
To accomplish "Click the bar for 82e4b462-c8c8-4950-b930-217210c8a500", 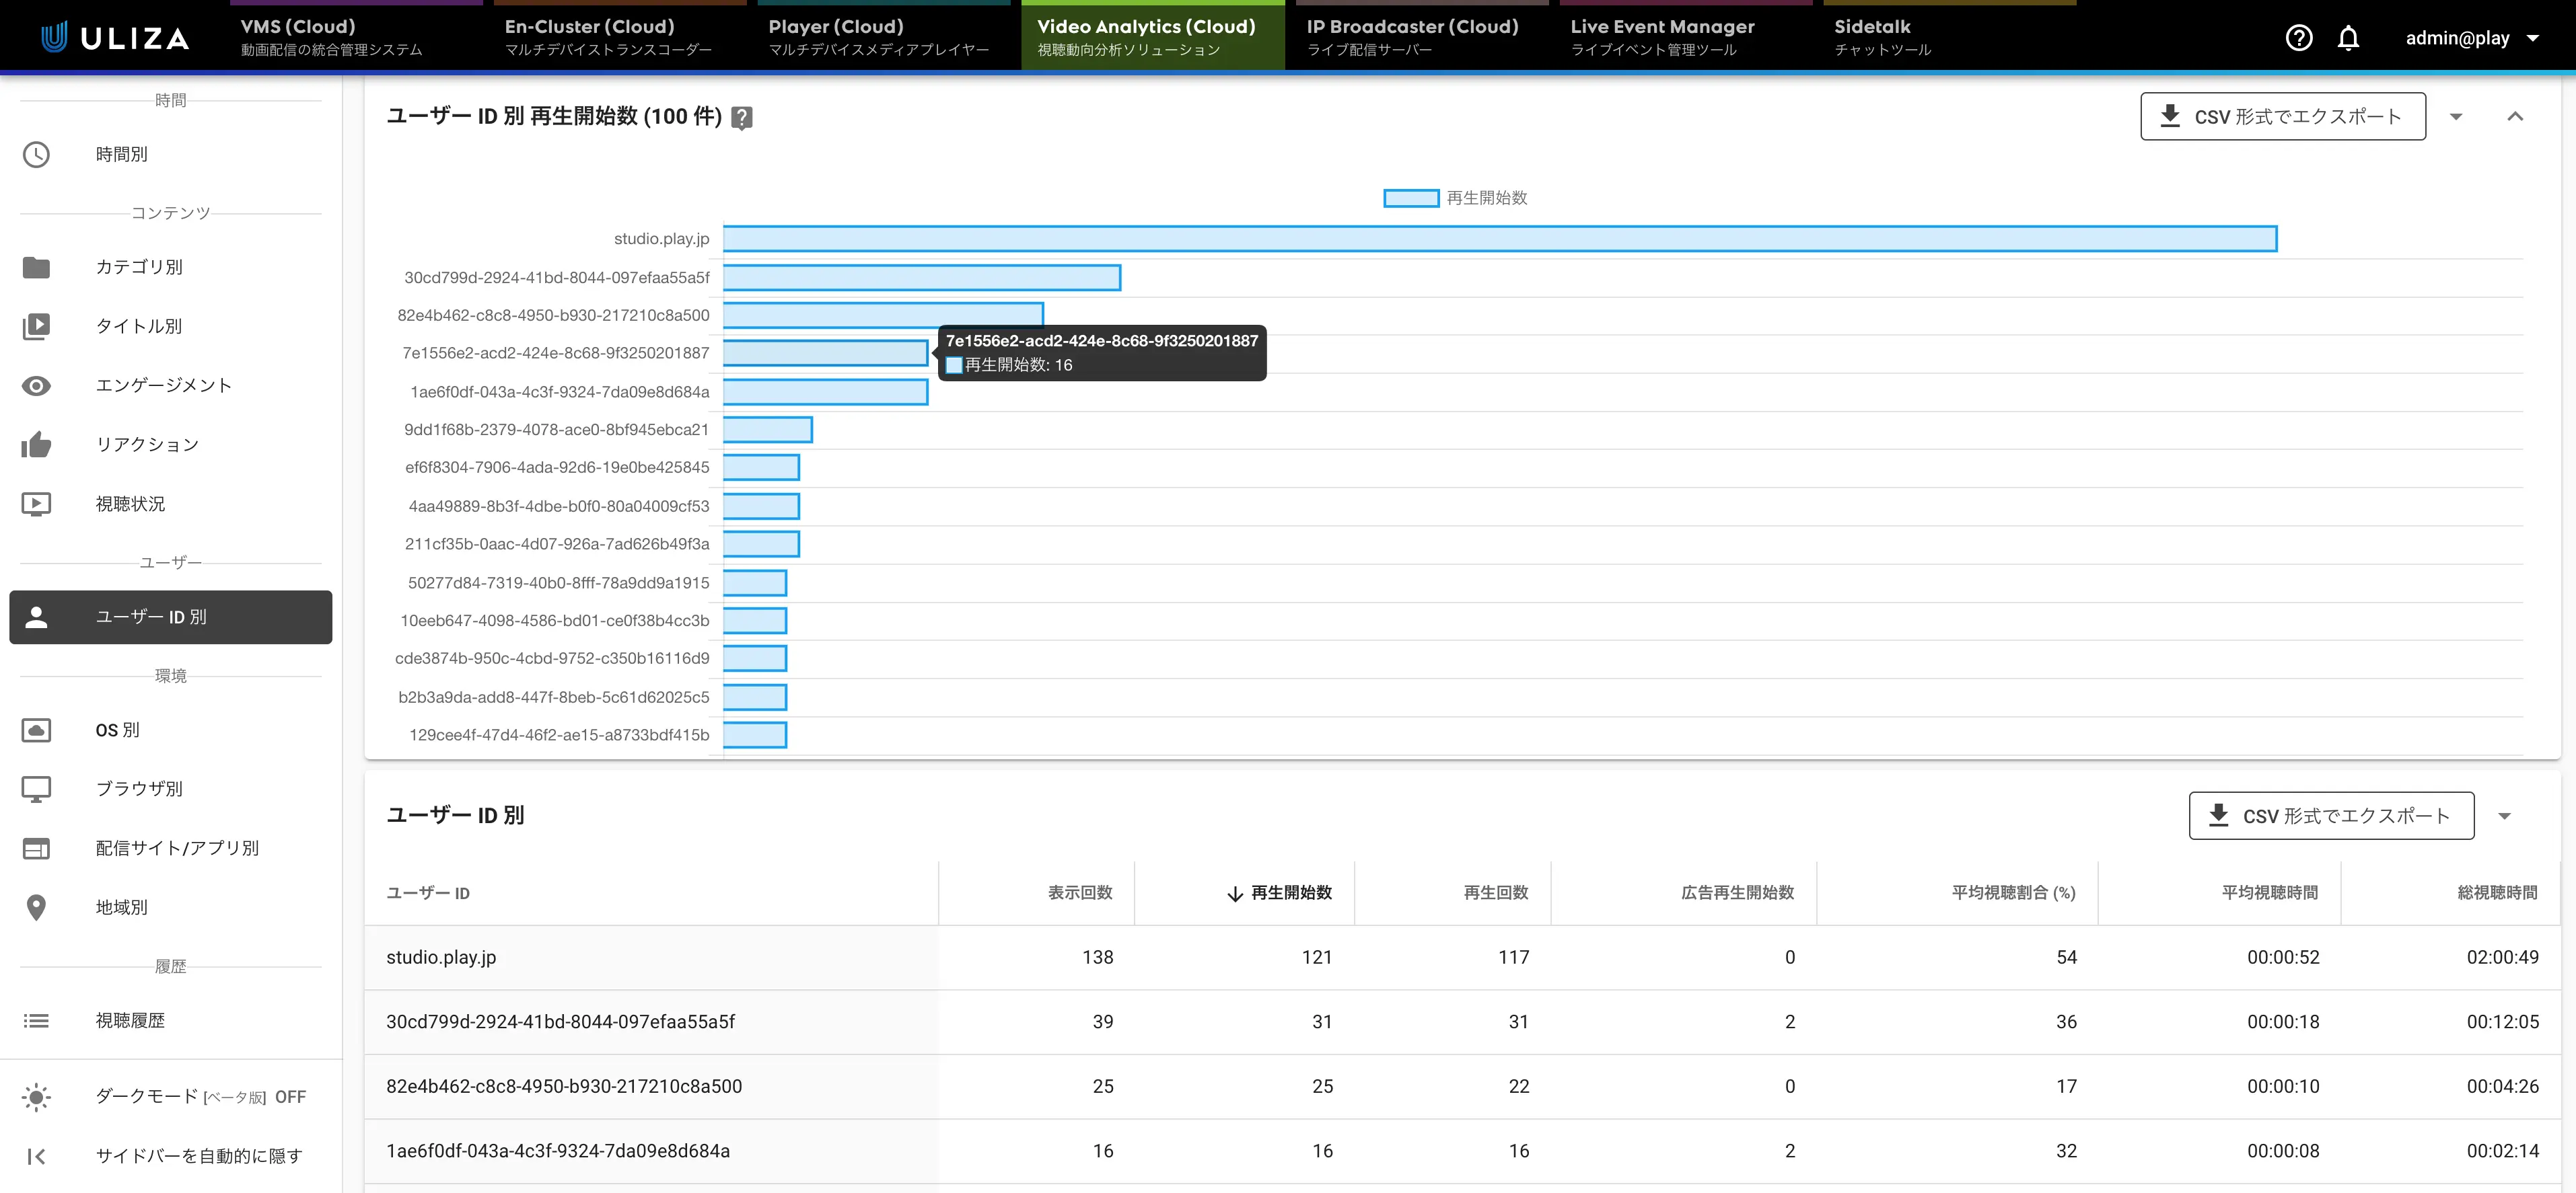I will pyautogui.click(x=883, y=316).
